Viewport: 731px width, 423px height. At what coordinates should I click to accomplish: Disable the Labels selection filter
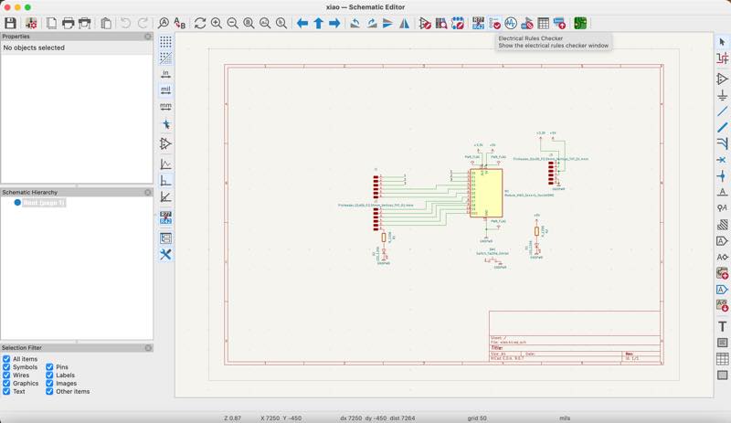click(49, 375)
